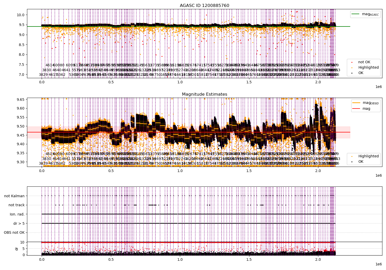Click the red 'mag' legend label
The image size is (386, 270).
tap(366, 109)
